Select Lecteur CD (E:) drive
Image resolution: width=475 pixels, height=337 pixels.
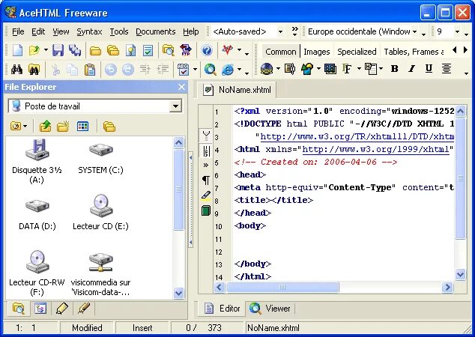tap(101, 212)
